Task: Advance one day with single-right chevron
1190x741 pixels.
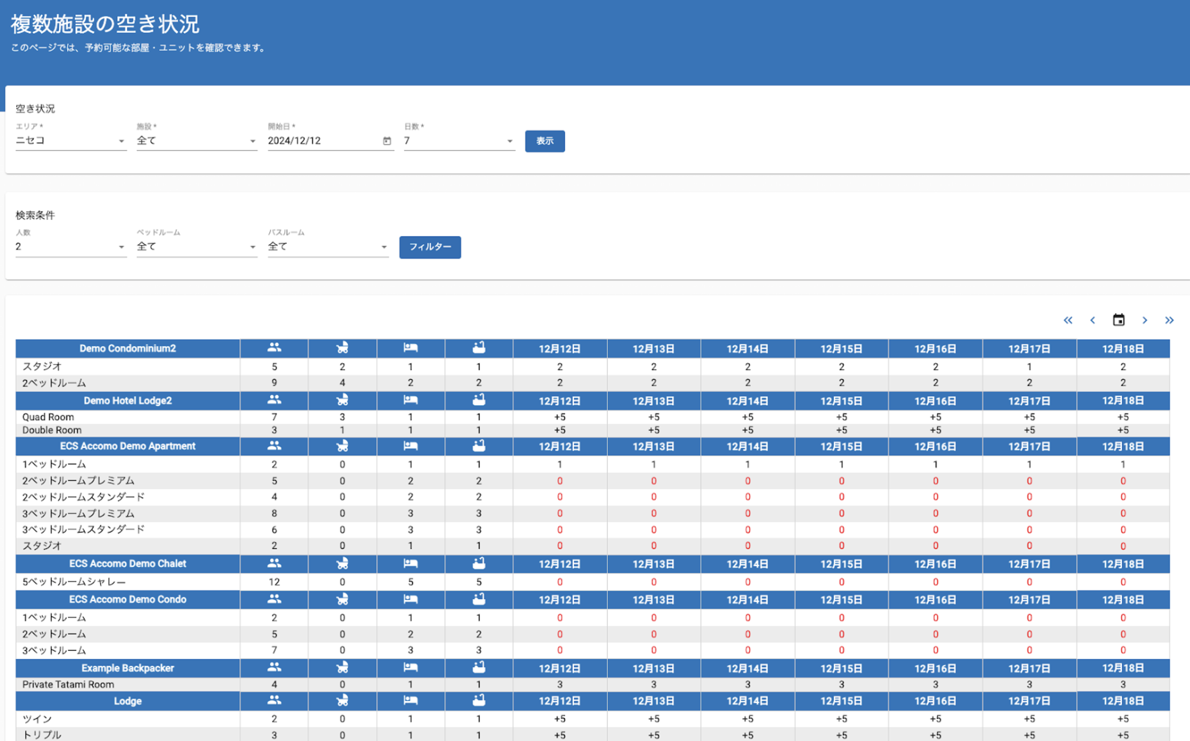Action: pos(1145,320)
